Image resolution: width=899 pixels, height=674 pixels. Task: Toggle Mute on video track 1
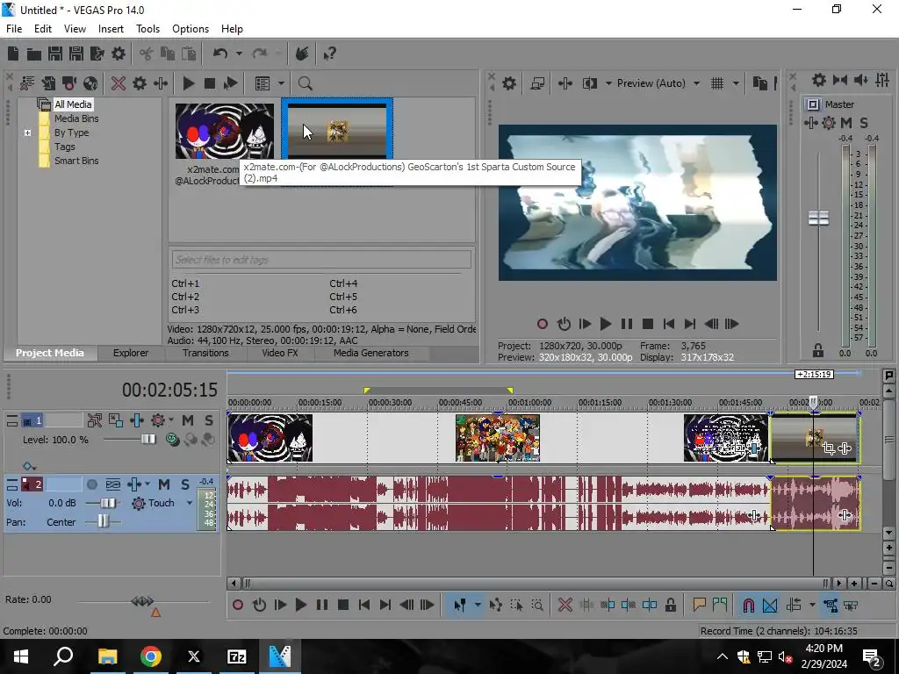click(188, 420)
